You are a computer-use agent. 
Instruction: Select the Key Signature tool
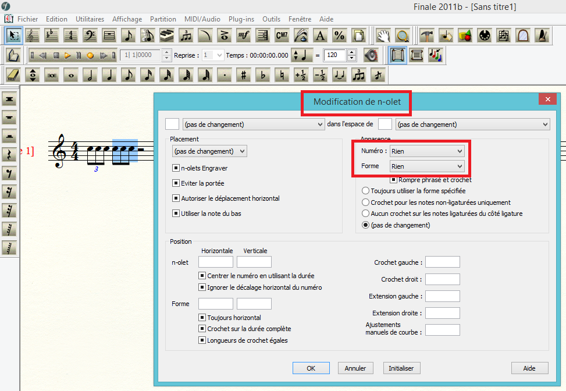(x=52, y=35)
